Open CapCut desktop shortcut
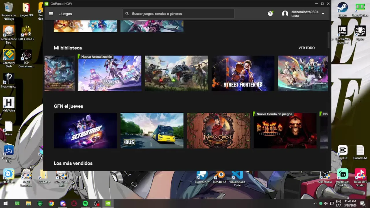The image size is (370, 208). (x=343, y=152)
